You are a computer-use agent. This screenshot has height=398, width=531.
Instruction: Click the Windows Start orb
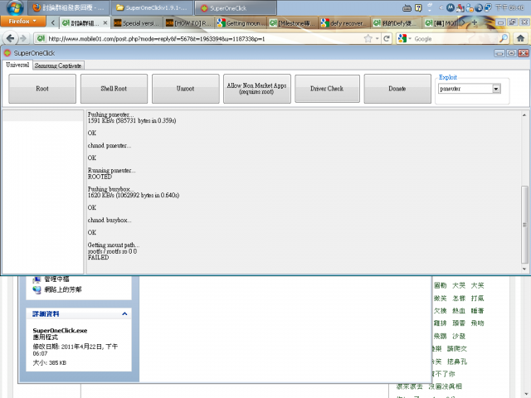click(15, 7)
